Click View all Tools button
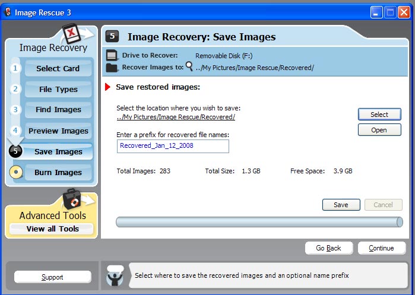The image size is (415, 295). [x=52, y=229]
